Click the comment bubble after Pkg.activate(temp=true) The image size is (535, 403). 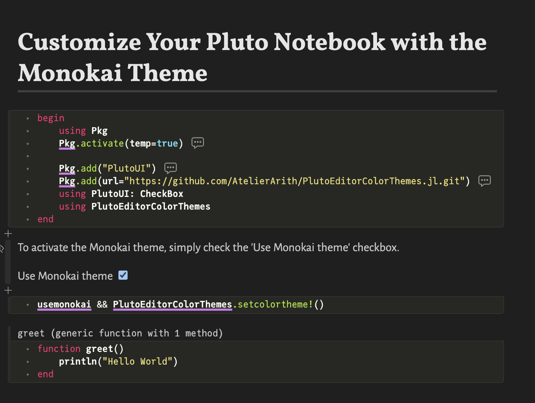[x=197, y=143]
